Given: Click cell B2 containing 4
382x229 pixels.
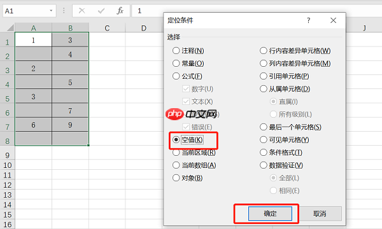Looking at the screenshot, I should coord(70,54).
